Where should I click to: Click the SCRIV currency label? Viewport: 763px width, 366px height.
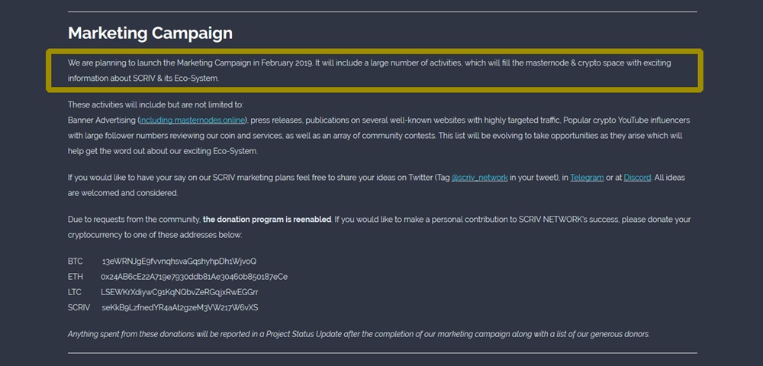[x=79, y=307]
